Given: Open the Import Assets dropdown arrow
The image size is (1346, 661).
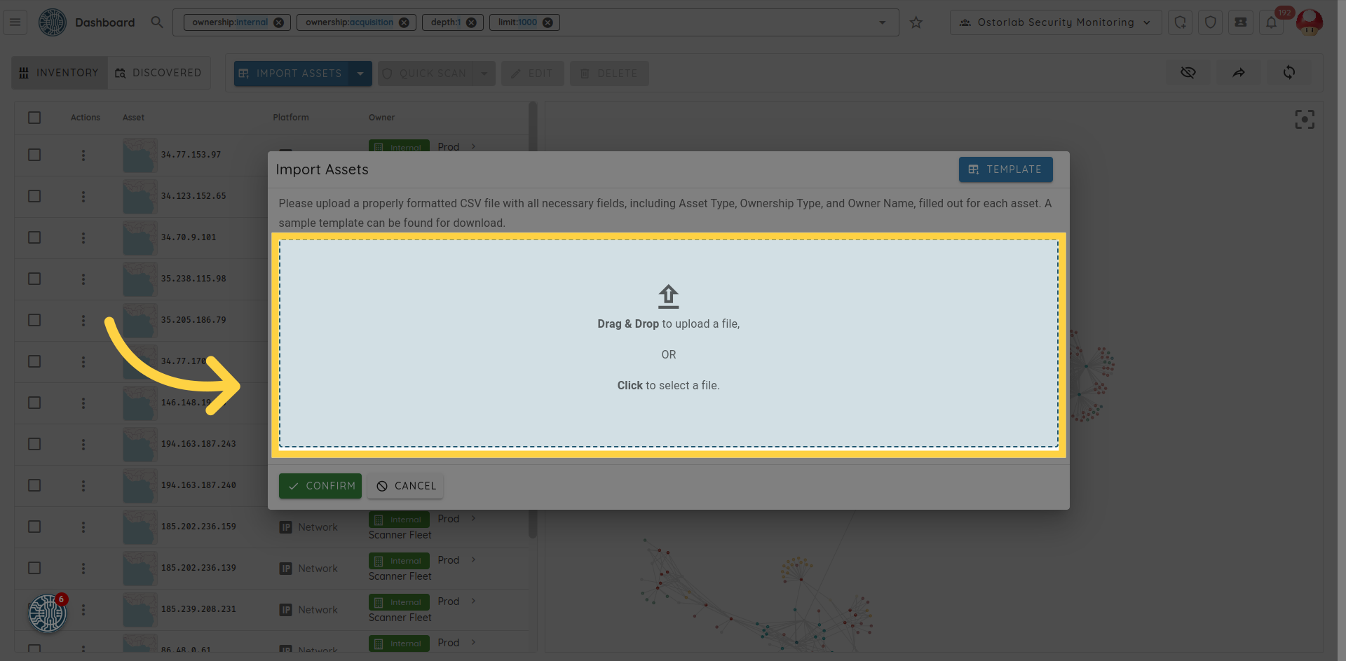Looking at the screenshot, I should coord(360,74).
